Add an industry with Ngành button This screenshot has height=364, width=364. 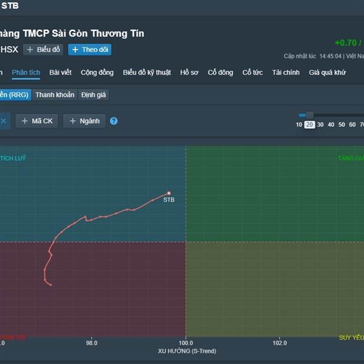pyautogui.click(x=84, y=121)
